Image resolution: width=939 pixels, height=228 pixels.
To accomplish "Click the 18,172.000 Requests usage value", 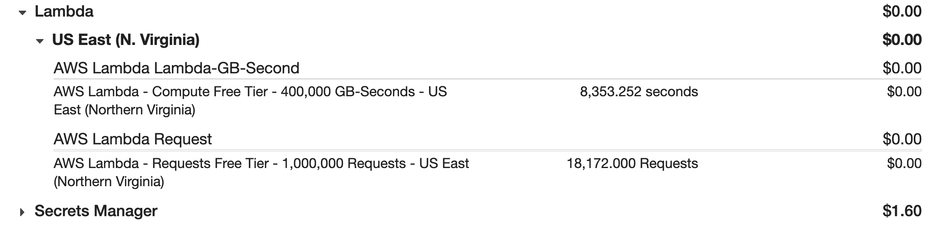I will coord(632,163).
